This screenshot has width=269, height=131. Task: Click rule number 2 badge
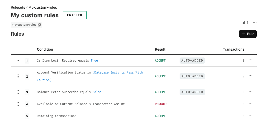pos(27,77)
